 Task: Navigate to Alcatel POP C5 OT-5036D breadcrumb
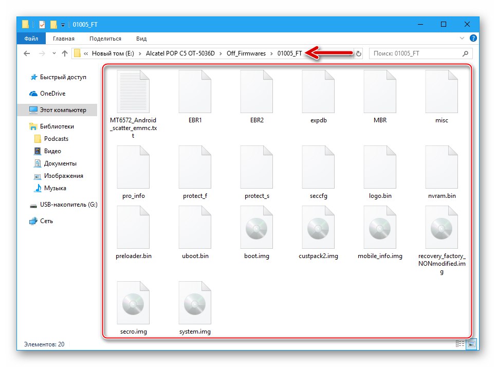pyautogui.click(x=180, y=53)
